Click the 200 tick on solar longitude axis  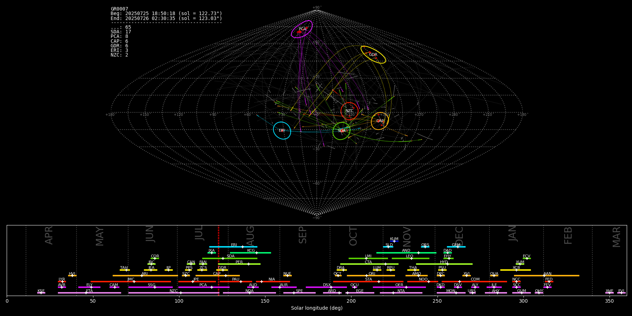click(x=351, y=301)
